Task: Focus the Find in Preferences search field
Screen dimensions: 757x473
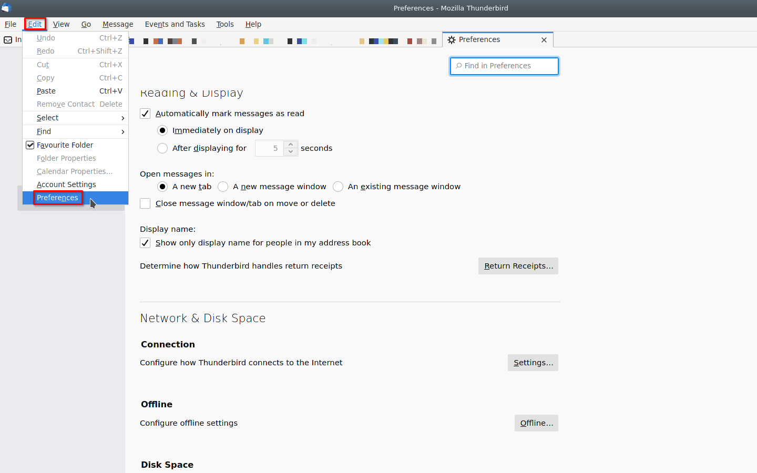Action: coord(508,66)
